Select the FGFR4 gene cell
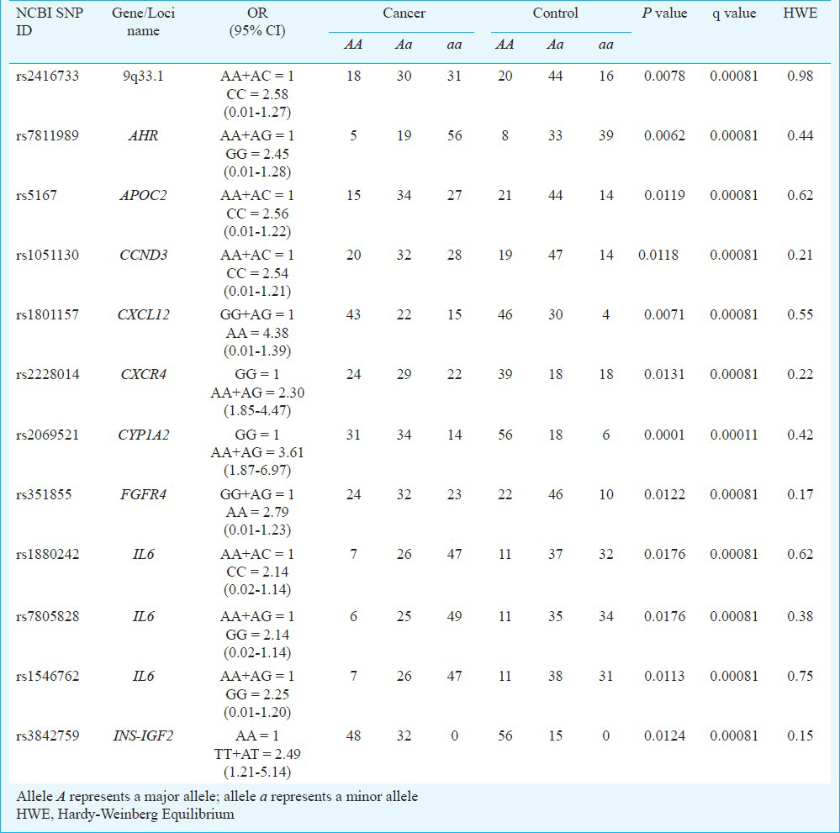 click(x=143, y=494)
